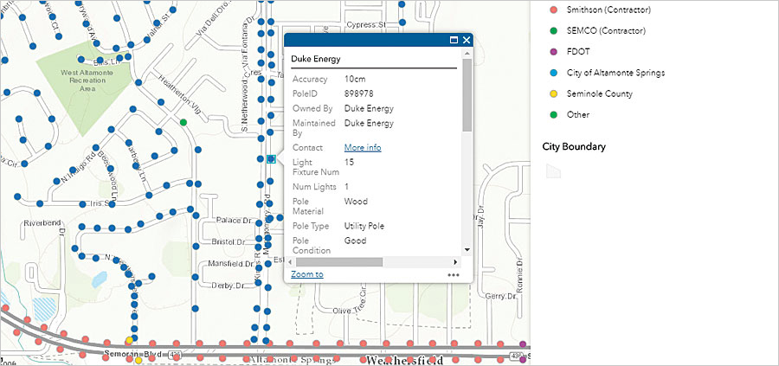Click the green pole marker near Heatherton Vlg
The image size is (779, 366).
tap(183, 122)
